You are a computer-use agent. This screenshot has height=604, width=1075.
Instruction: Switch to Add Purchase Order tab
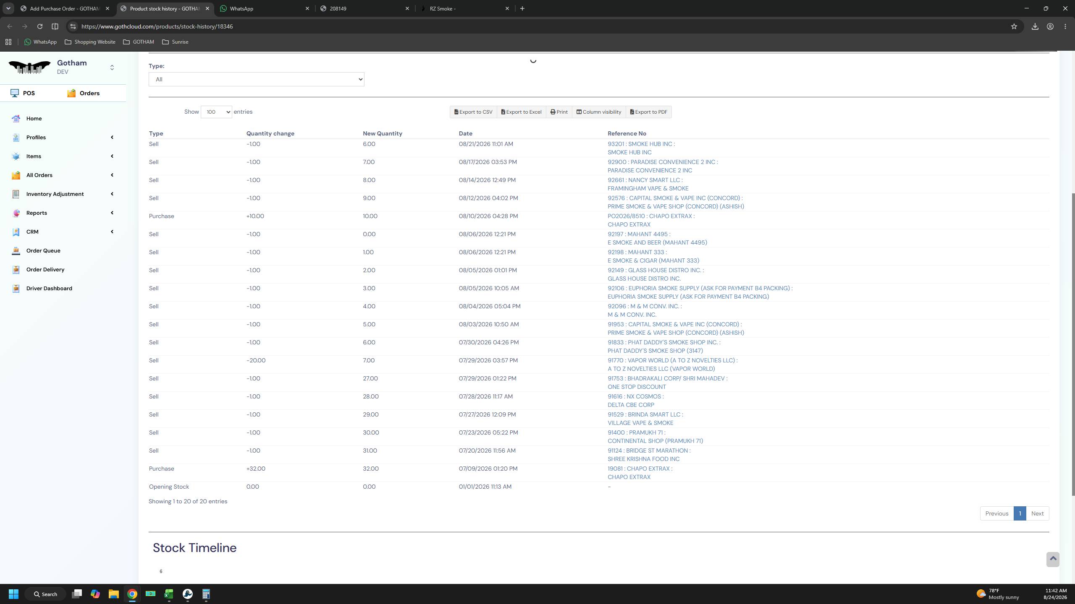[66, 8]
